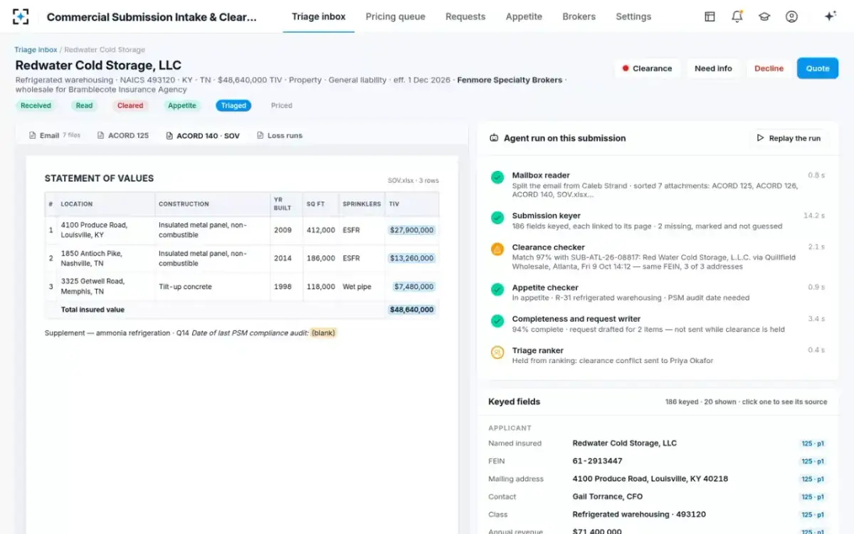Viewport: 854px width, 534px height.
Task: Click the Triage ranker step title
Action: pos(537,350)
